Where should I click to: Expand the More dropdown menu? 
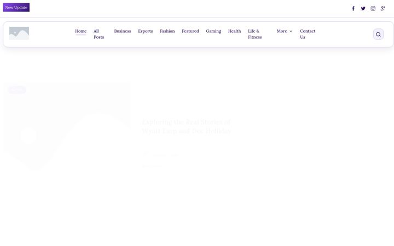click(x=285, y=31)
